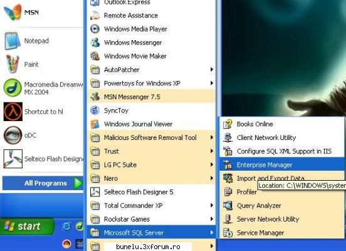Click the Profiler icon
This screenshot has height=251, width=346.
[228, 192]
